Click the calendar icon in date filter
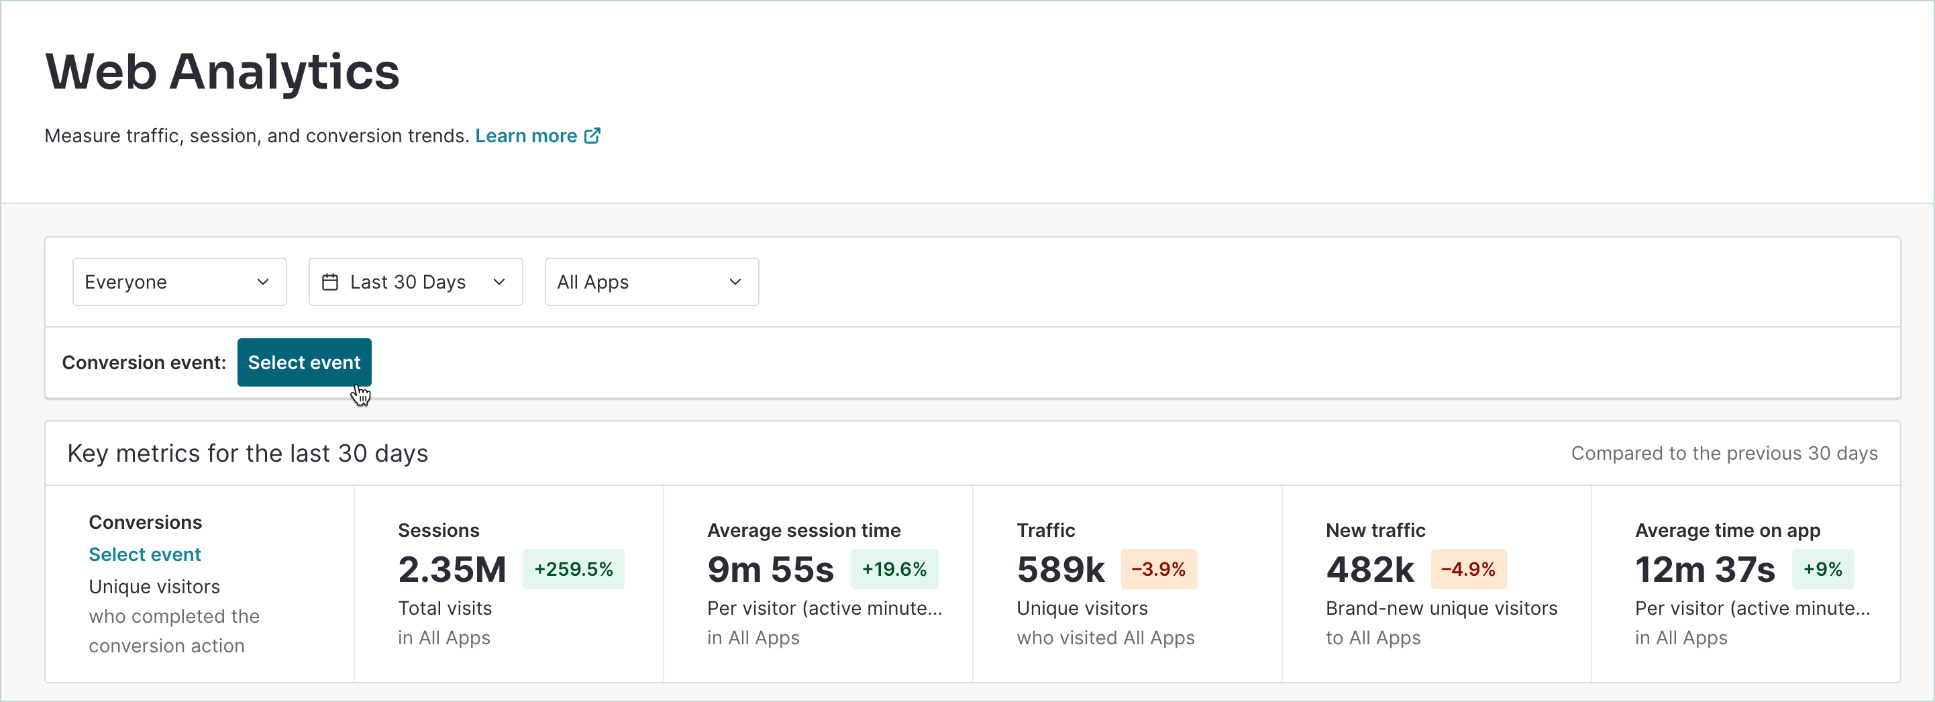Viewport: 1935px width, 702px height. pyautogui.click(x=329, y=282)
